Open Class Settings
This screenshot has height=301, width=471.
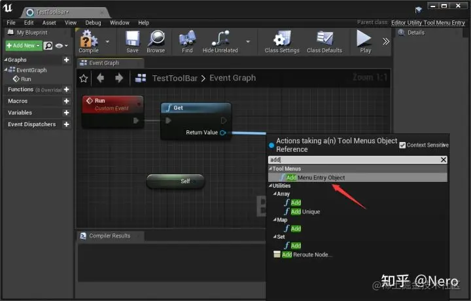click(x=282, y=42)
